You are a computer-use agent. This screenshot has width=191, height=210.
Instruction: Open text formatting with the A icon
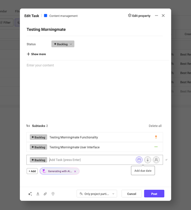38,194
